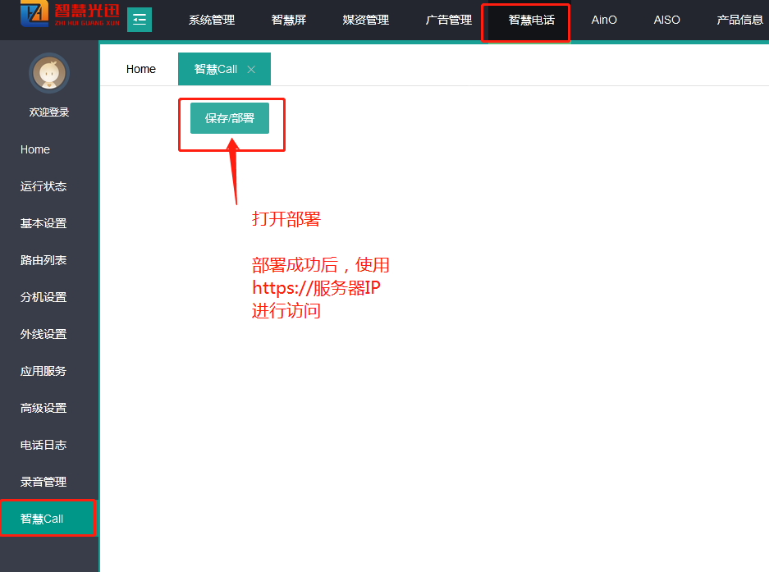Select the 智慧Call tab
This screenshot has width=769, height=572.
215,70
